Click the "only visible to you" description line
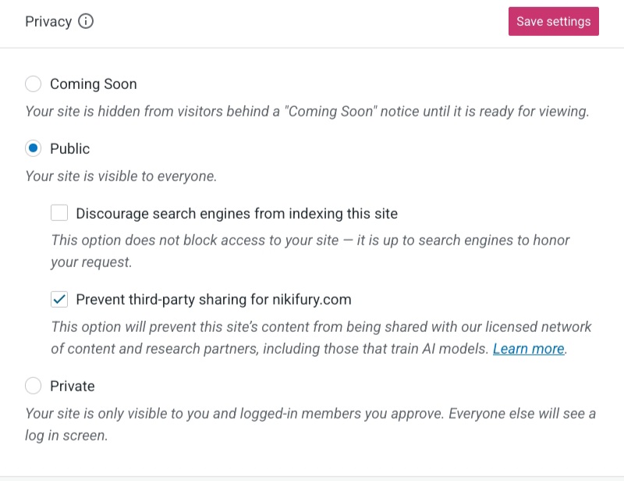624x481 pixels. tap(310, 413)
